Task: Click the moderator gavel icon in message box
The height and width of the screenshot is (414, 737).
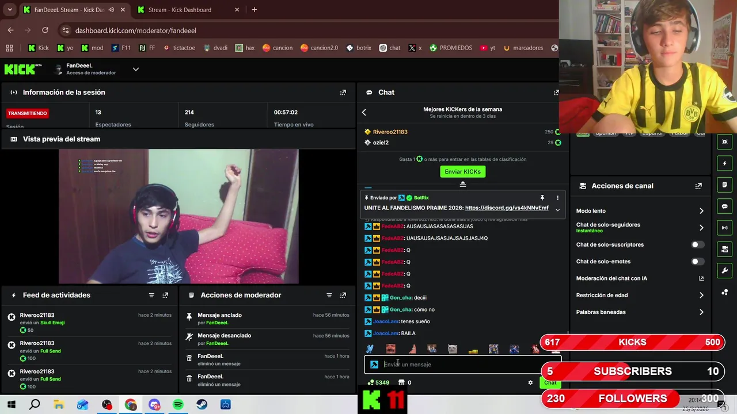Action: click(374, 365)
